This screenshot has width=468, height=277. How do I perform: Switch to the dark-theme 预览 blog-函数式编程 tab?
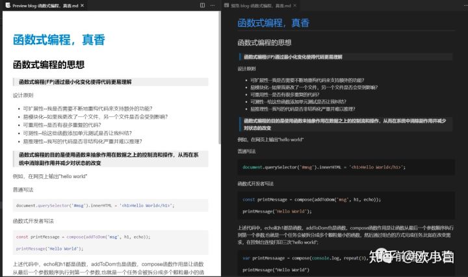[x=260, y=5]
